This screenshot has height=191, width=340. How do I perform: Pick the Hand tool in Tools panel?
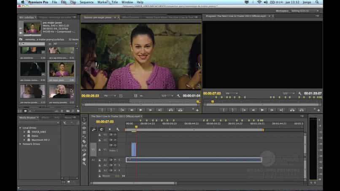point(84,159)
